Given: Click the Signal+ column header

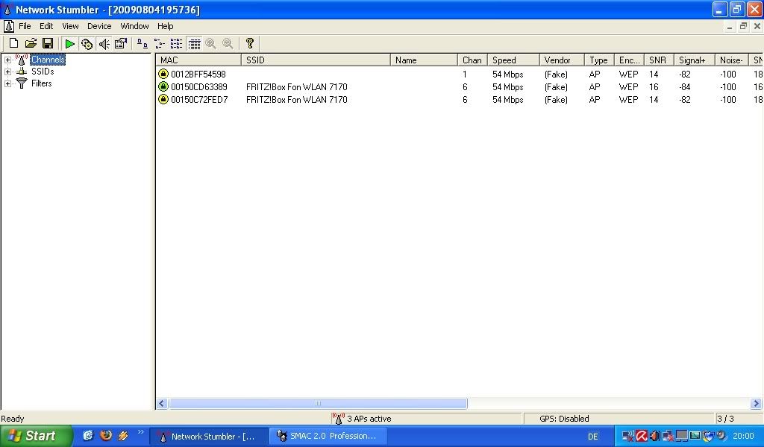Looking at the screenshot, I should point(694,60).
